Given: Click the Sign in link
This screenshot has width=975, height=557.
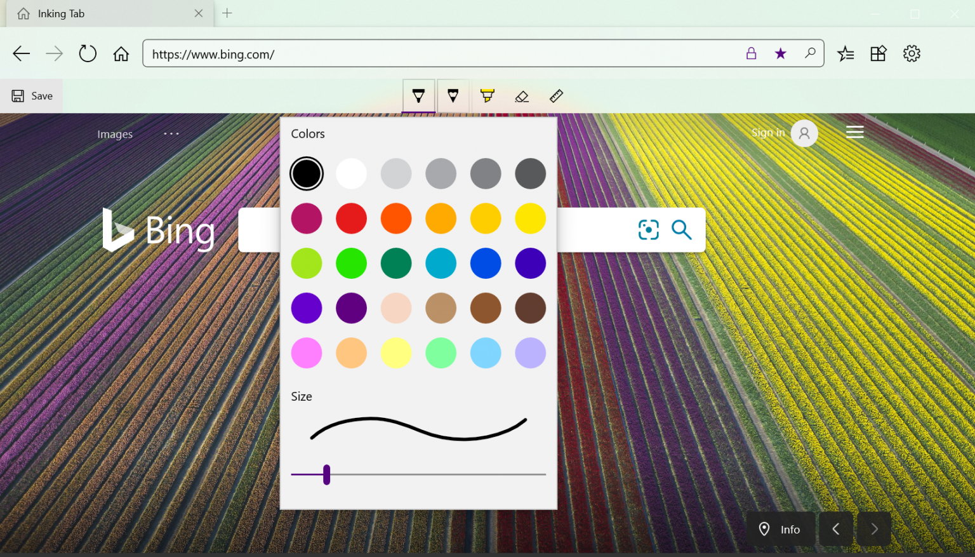Looking at the screenshot, I should coord(767,133).
